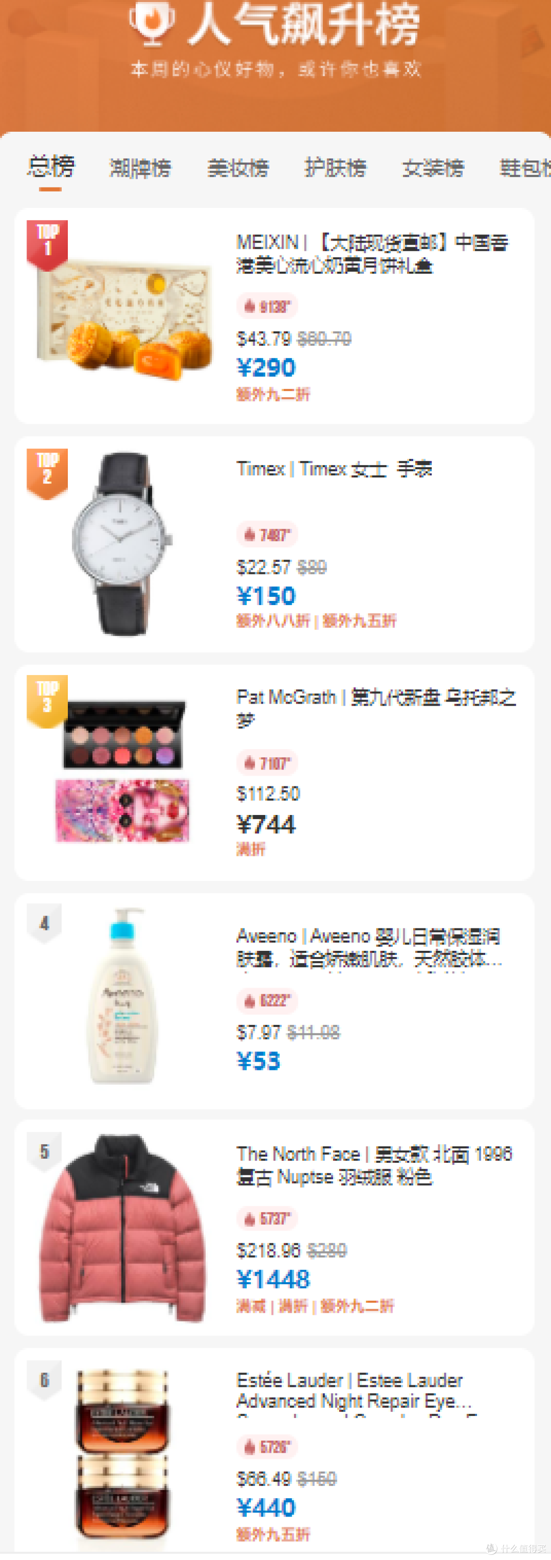Screen dimensions: 551x1560
Task: Open the MEIXIN mooncake gift box title
Action: 372,254
